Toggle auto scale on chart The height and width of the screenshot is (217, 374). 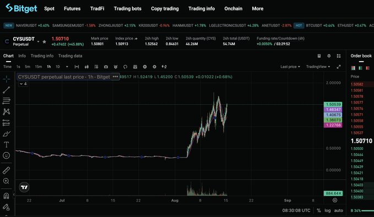coord(338,210)
